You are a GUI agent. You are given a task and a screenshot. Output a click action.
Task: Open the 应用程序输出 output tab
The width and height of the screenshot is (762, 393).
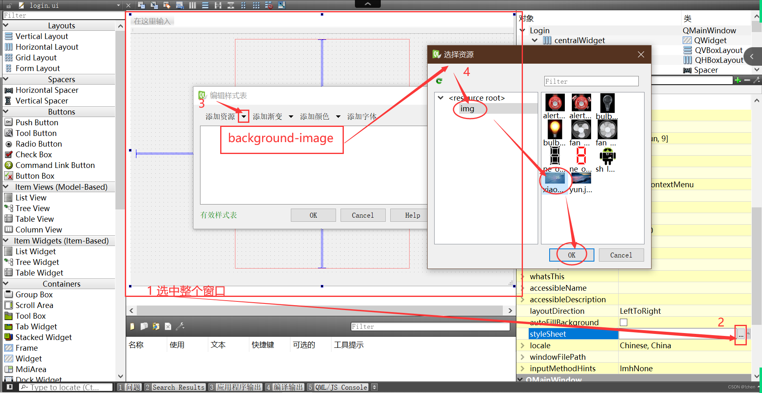point(235,387)
